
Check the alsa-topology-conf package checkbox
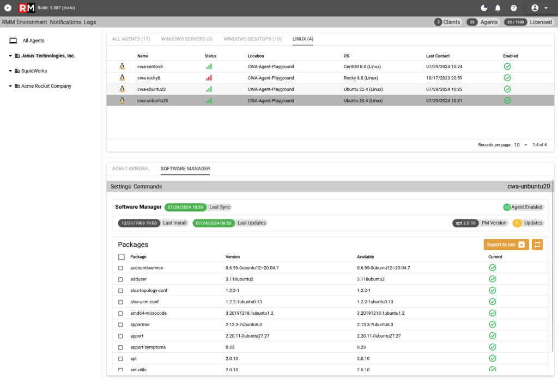(x=120, y=291)
